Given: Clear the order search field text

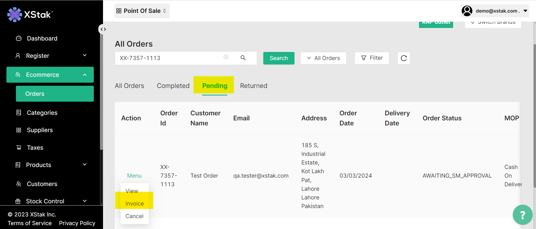Looking at the screenshot, I should tap(226, 57).
